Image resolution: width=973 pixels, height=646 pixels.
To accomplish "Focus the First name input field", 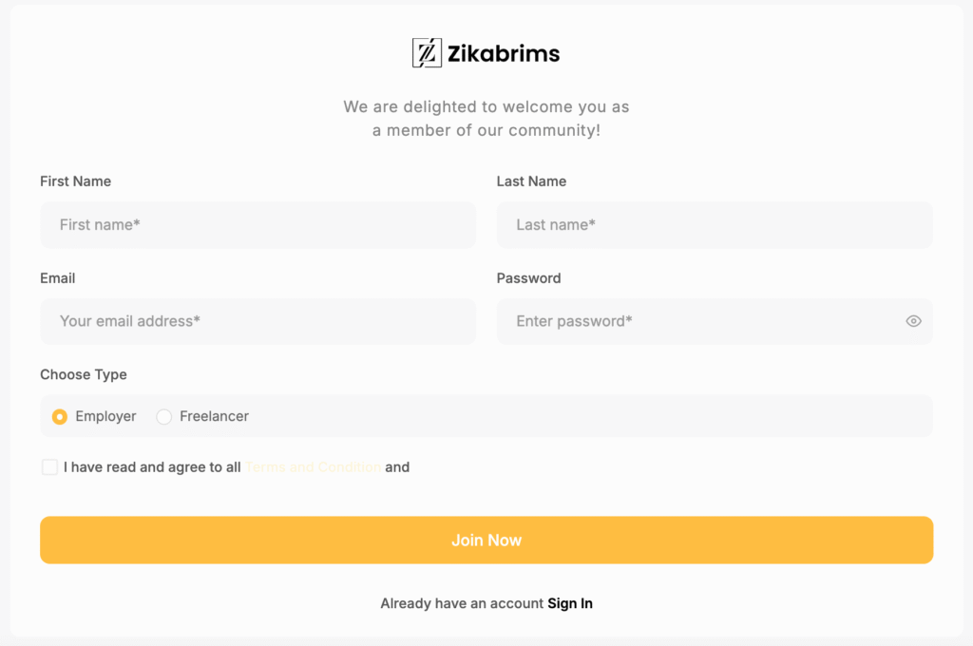I will 258,224.
